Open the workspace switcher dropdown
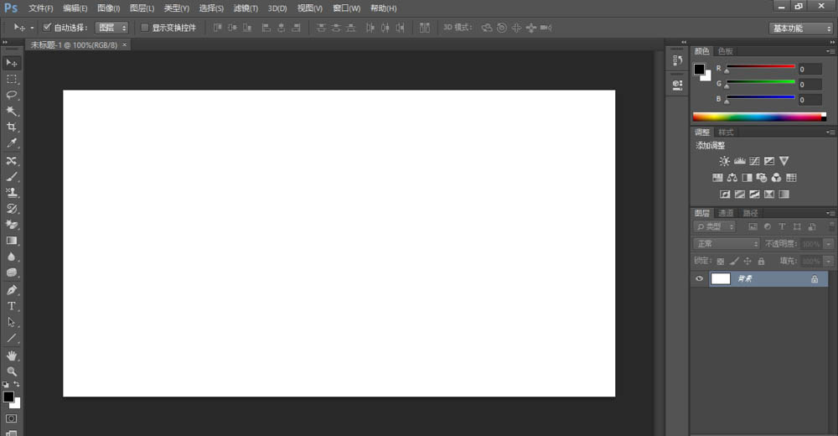Image resolution: width=838 pixels, height=436 pixels. [x=801, y=29]
